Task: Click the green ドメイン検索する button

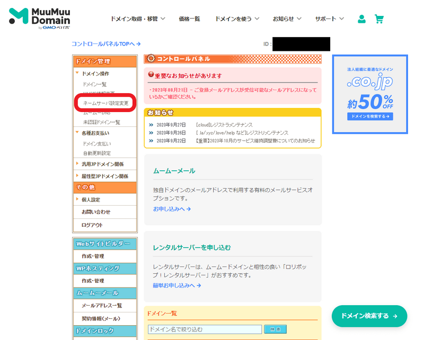Action: [x=369, y=316]
